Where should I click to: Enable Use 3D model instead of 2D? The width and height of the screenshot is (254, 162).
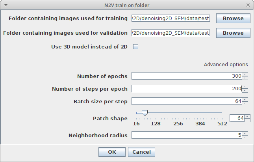point(135,47)
